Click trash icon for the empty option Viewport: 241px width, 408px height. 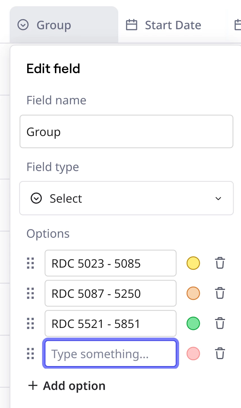point(220,353)
